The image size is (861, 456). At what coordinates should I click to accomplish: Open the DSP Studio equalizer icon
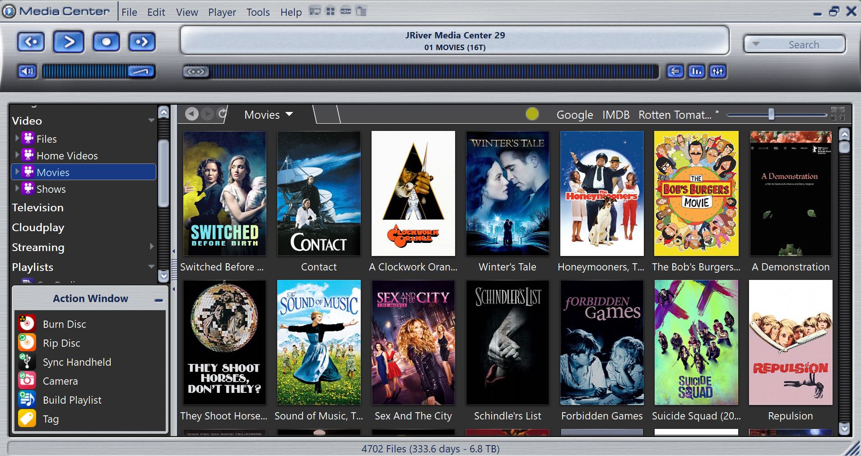pos(718,71)
